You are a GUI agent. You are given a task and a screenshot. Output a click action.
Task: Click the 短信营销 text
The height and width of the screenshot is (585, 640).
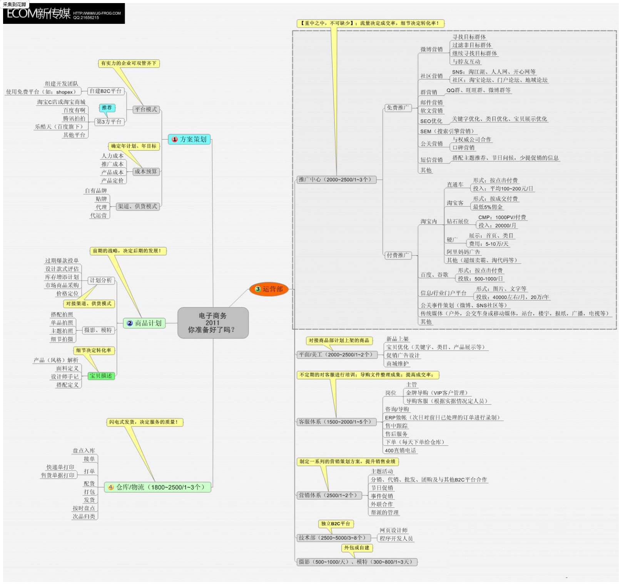431,160
